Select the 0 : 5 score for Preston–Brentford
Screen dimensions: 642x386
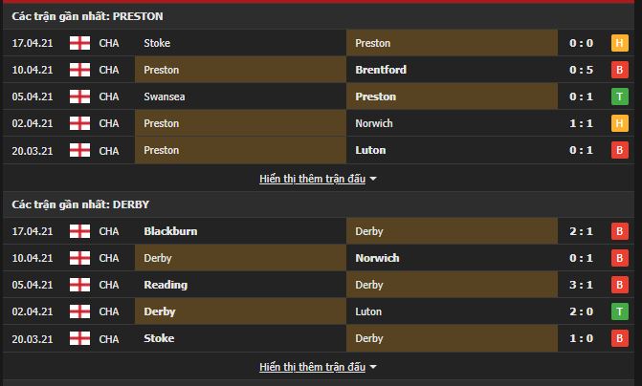581,70
